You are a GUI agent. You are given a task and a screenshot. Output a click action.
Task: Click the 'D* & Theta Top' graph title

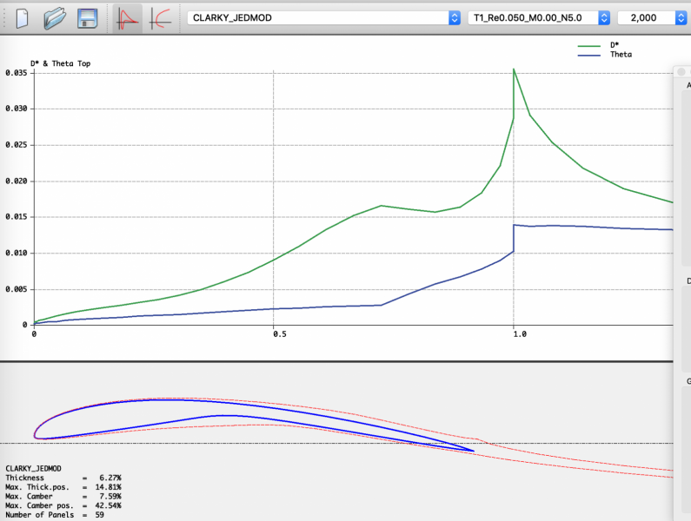tap(60, 63)
